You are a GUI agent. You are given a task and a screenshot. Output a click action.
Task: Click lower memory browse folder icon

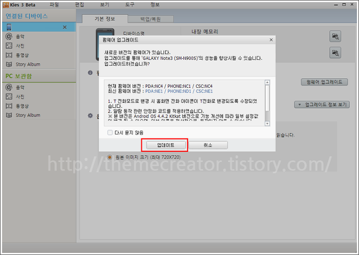[x=335, y=53]
